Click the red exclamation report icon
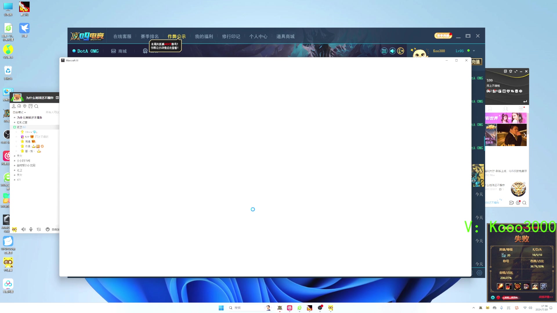 coord(498,297)
